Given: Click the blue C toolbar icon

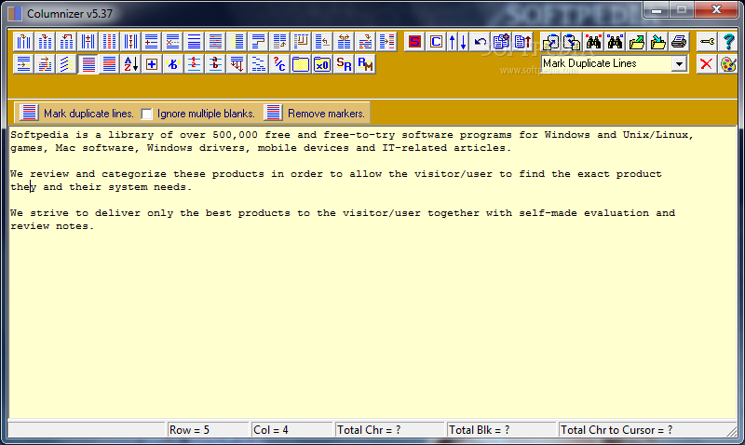Looking at the screenshot, I should click(436, 42).
